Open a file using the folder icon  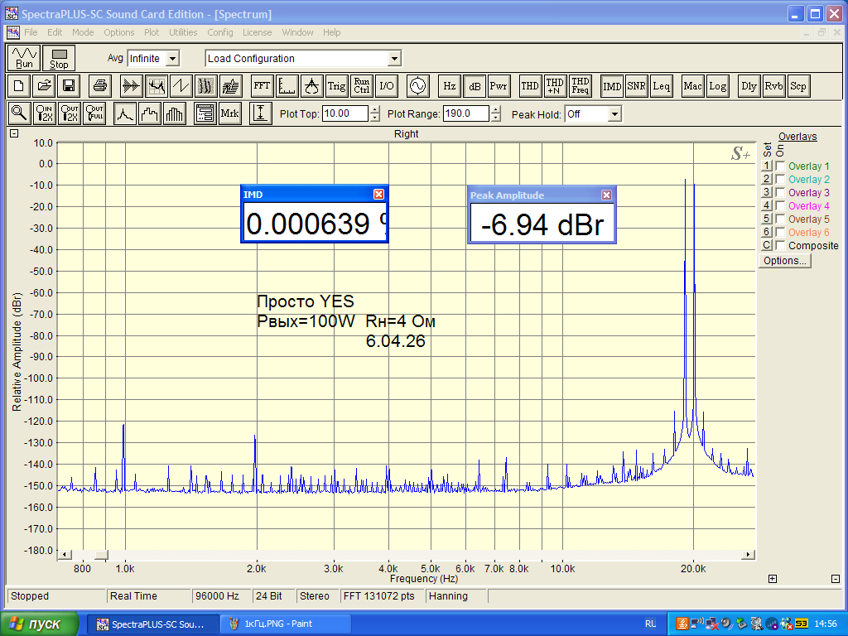pos(44,86)
